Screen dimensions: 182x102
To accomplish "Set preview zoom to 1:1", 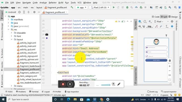I will [x=169, y=75].
